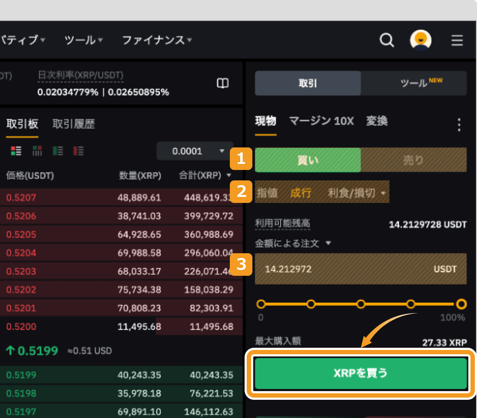Select the 買い buy toggle
Screen dimensions: 477x418
[x=308, y=160]
